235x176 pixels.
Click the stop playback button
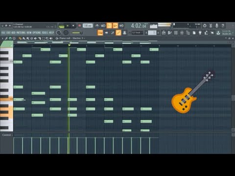[x=73, y=26]
